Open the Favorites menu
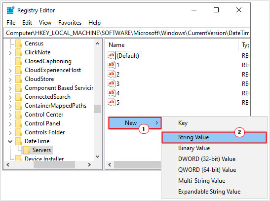The image size is (270, 201). pyautogui.click(x=70, y=23)
